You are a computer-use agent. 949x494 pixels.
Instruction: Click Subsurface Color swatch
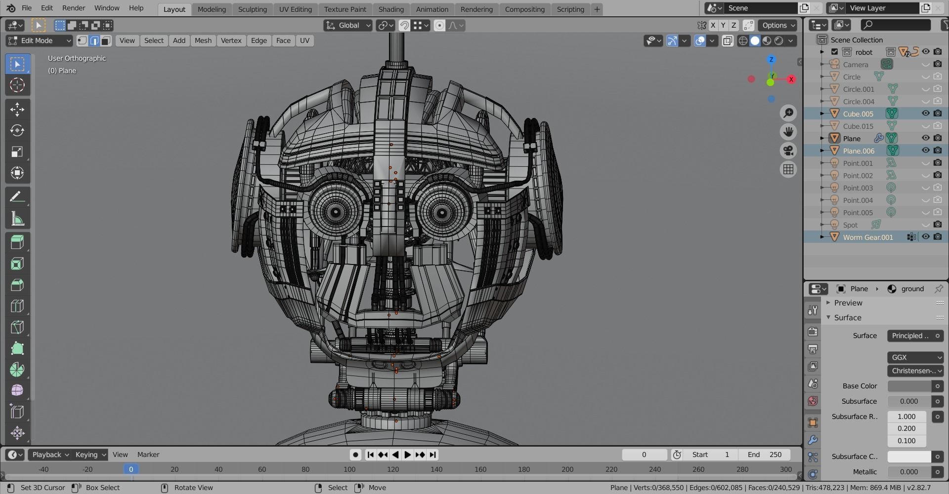[x=909, y=456]
